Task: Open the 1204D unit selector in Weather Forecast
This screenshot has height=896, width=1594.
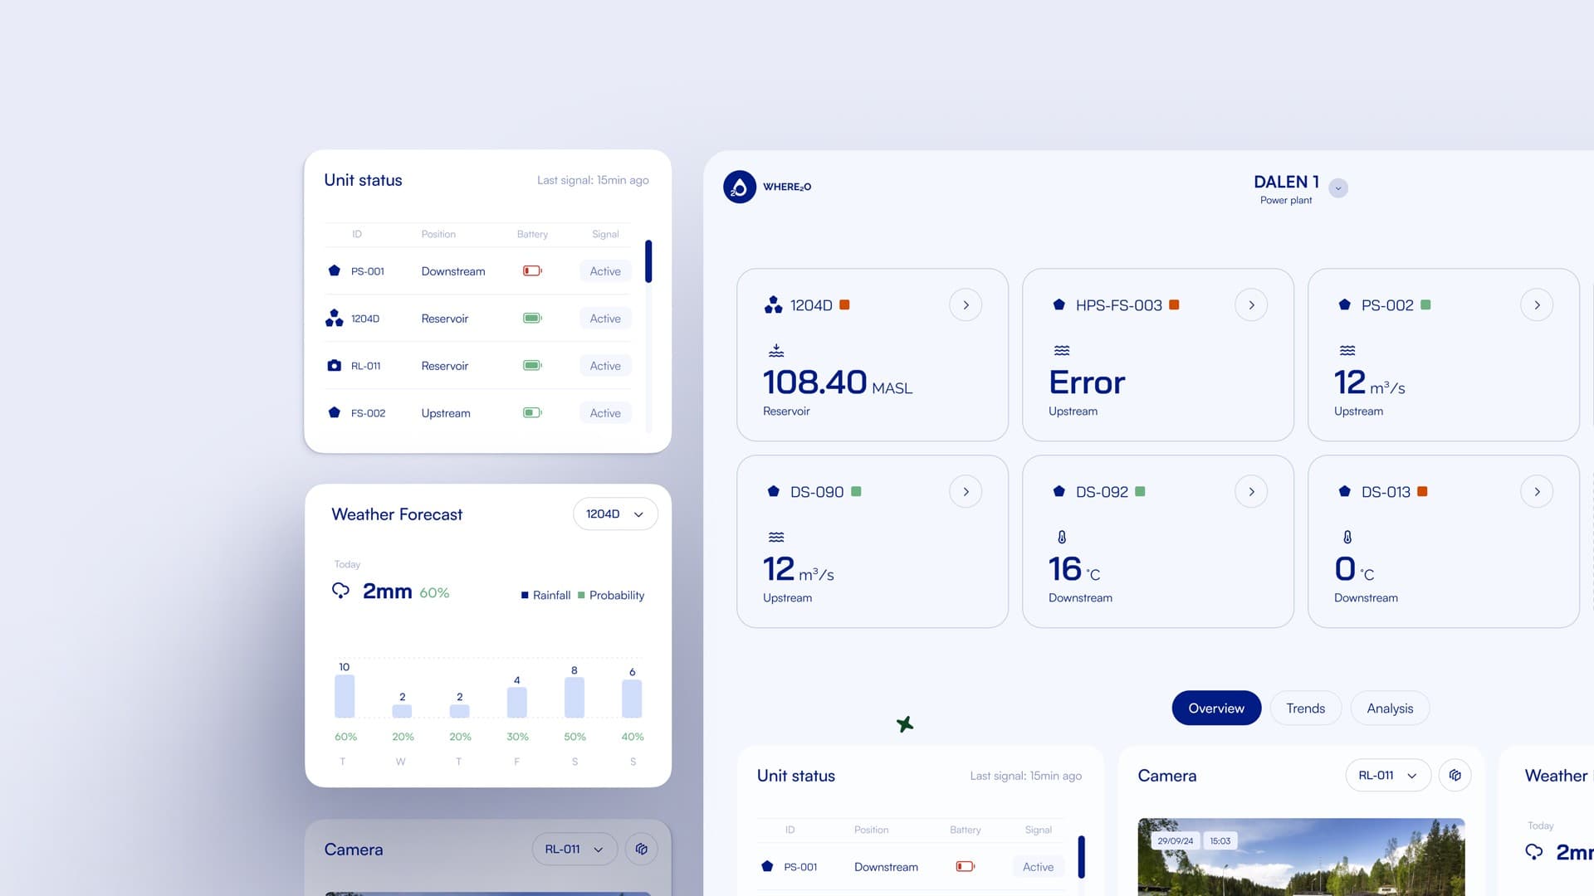Action: [x=614, y=514]
